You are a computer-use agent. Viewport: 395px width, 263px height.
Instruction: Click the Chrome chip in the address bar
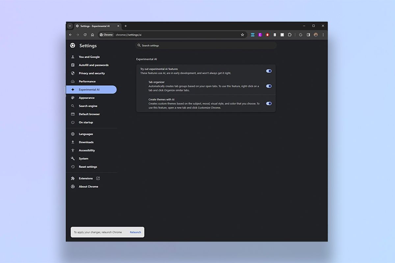tap(106, 35)
